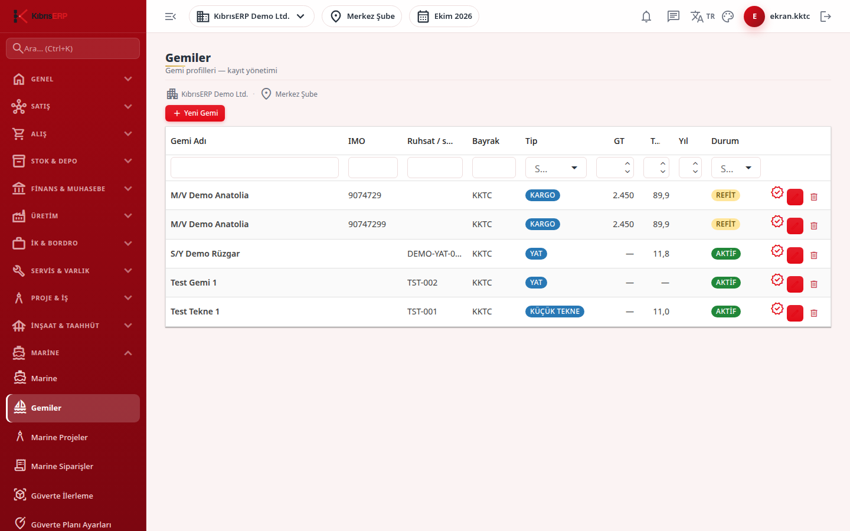
Task: Edit the Test Gemi 1 row
Action: click(795, 284)
